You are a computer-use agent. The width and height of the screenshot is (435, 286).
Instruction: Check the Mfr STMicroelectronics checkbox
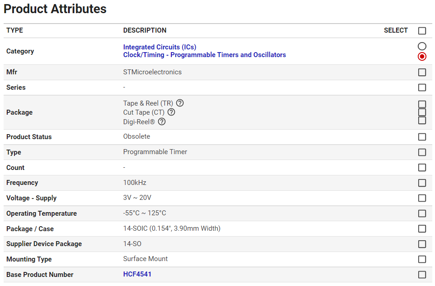[x=422, y=72]
